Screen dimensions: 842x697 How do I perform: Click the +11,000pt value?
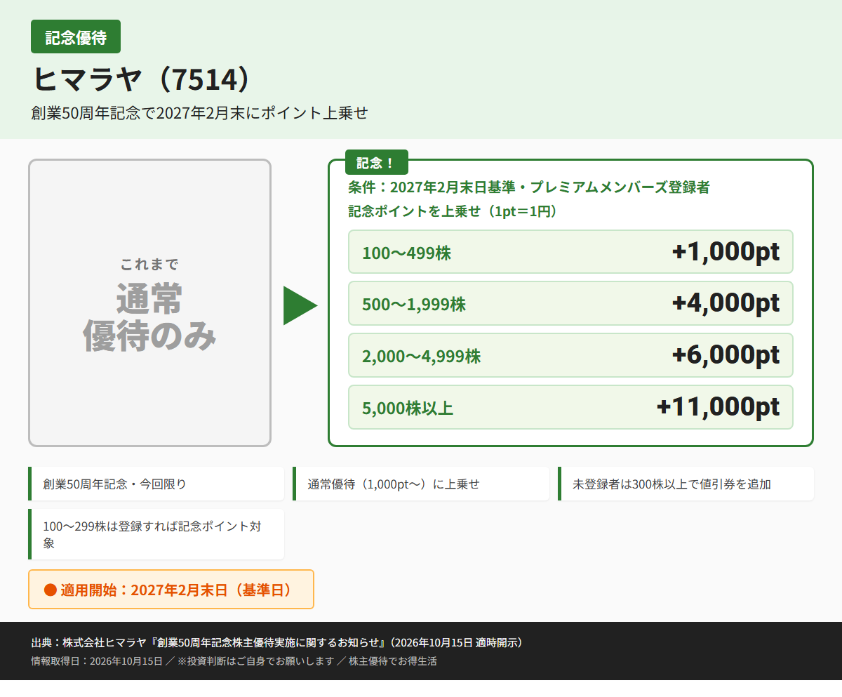pos(718,407)
